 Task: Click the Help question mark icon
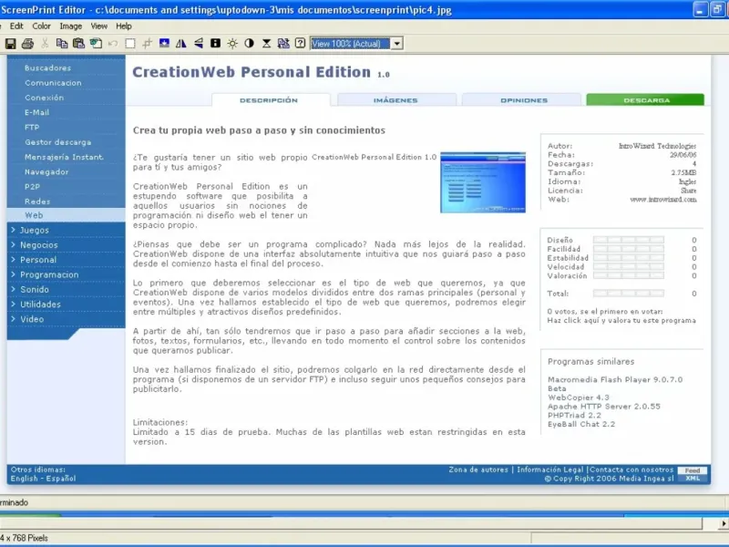tap(301, 44)
